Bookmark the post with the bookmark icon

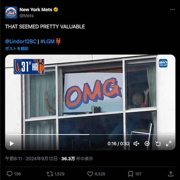coord(131,174)
